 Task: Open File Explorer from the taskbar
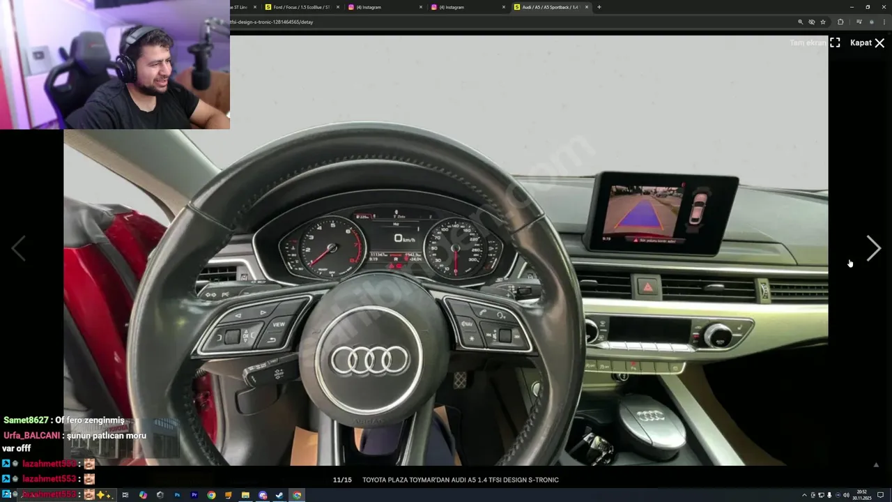pos(245,495)
